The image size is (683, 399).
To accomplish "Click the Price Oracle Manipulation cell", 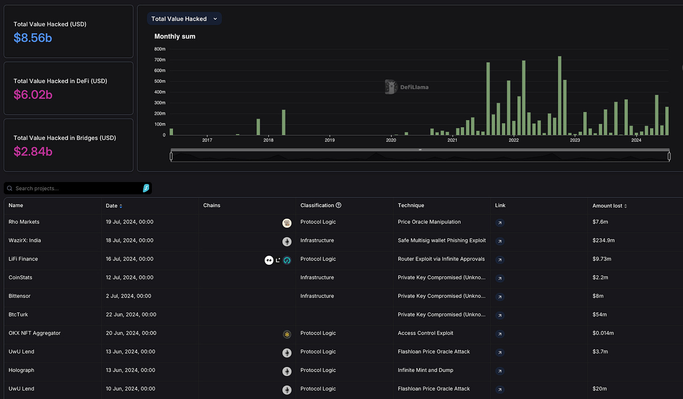I will coord(429,222).
